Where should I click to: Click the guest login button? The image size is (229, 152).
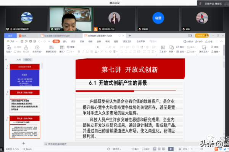[x=202, y=35]
